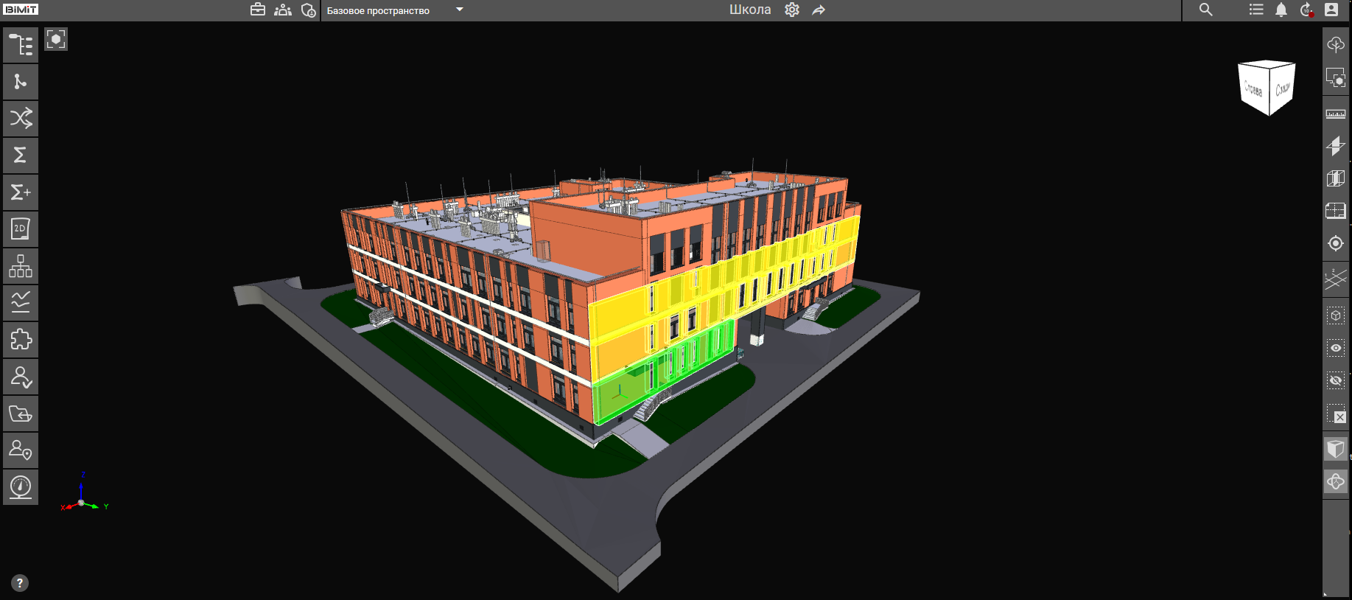Hide selected elements with crossed-eye icon
Viewport: 1352px width, 600px height.
point(1335,380)
